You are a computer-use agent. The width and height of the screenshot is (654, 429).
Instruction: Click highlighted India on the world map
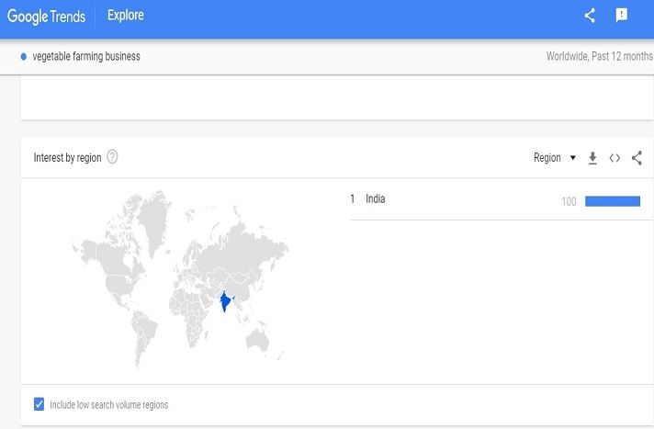coord(223,303)
